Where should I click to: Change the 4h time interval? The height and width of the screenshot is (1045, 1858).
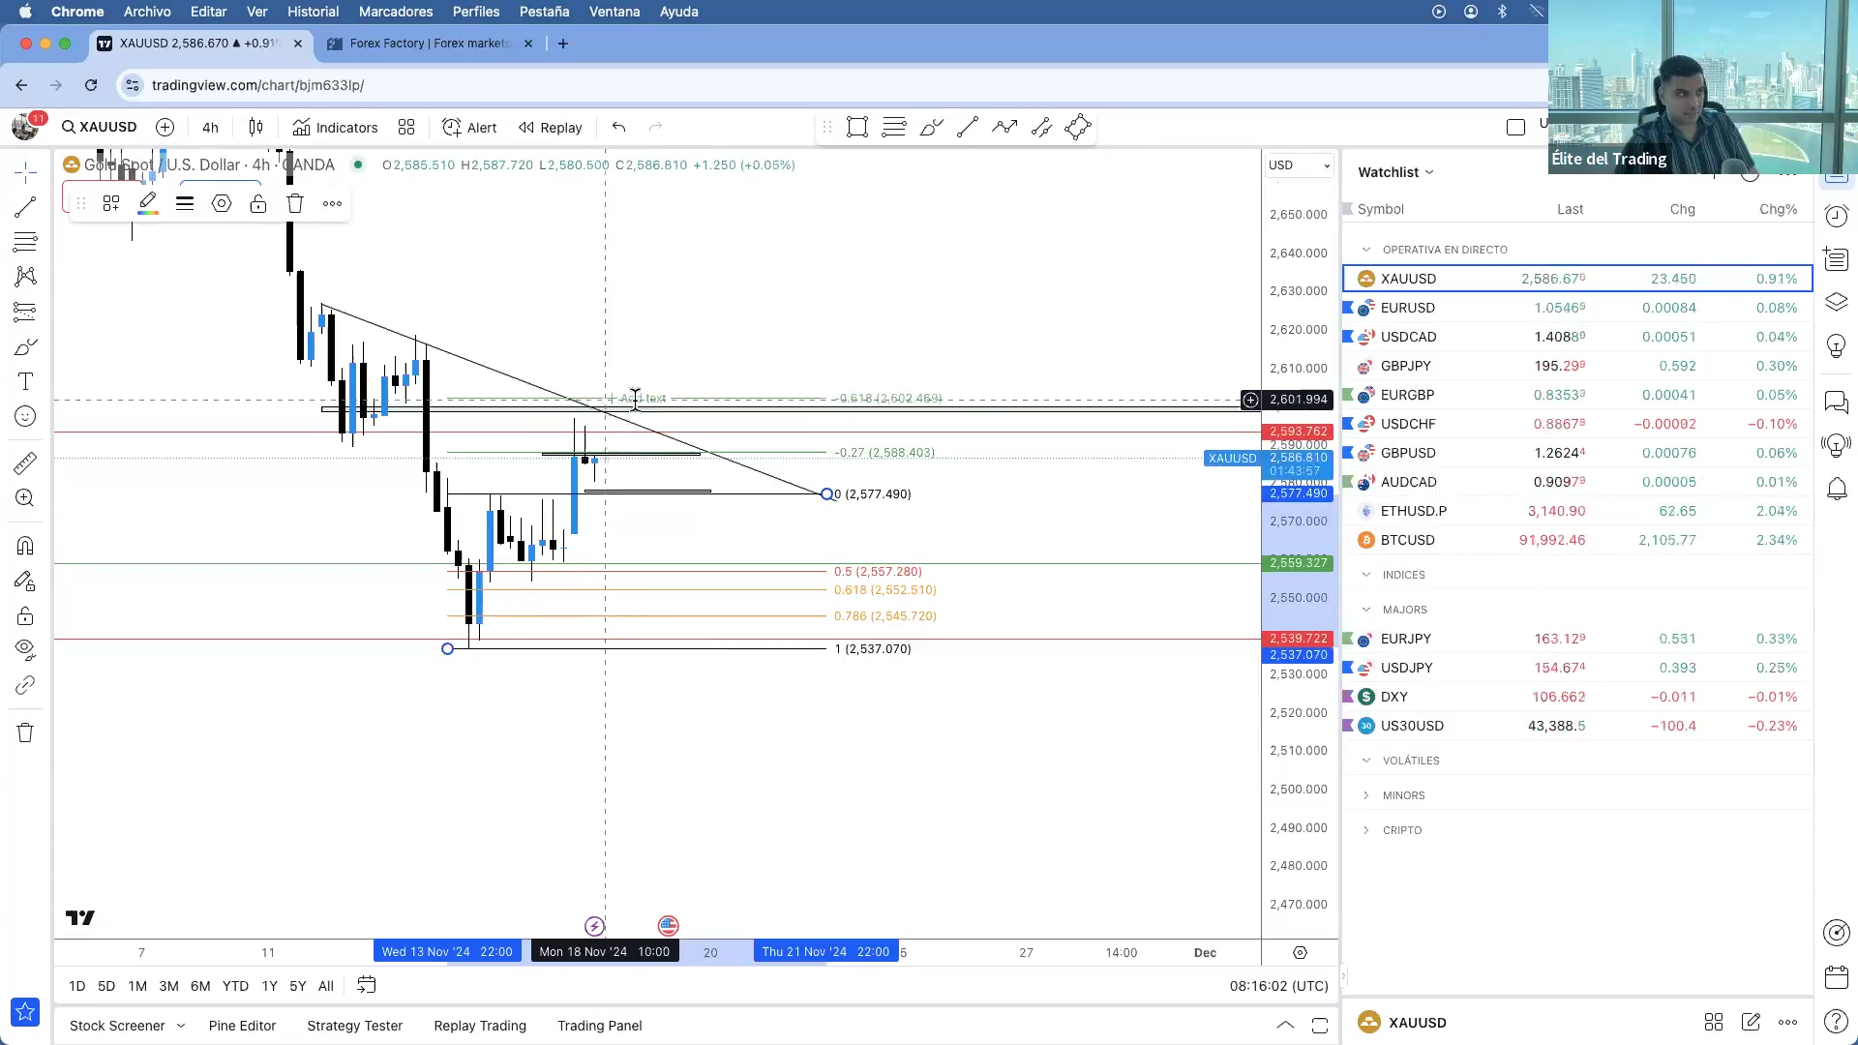210,128
